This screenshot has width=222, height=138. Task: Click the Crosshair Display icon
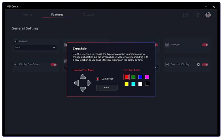[167, 65]
